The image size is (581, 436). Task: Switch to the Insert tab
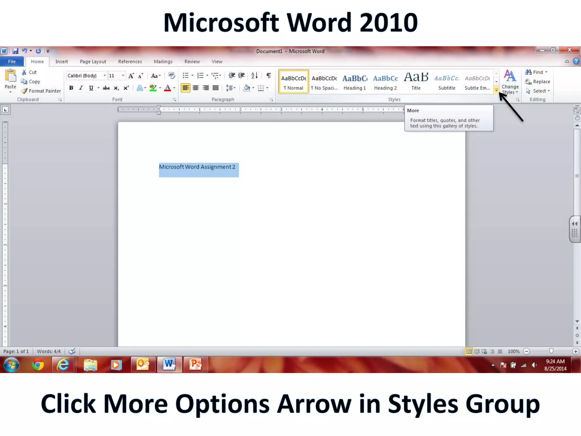coord(62,62)
